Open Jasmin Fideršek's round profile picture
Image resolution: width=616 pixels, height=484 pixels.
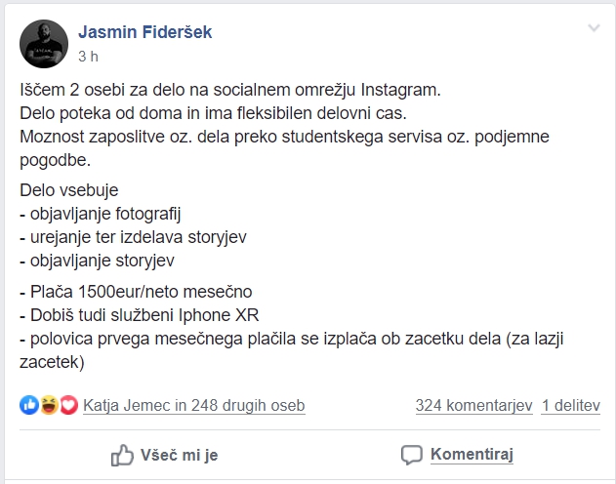[44, 44]
